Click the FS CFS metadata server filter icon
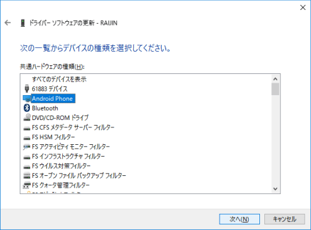The width and height of the screenshot is (311, 230). (x=27, y=129)
